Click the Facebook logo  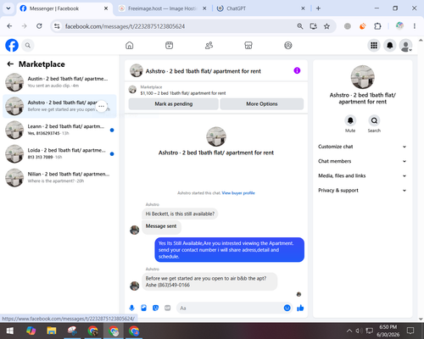(x=12, y=45)
